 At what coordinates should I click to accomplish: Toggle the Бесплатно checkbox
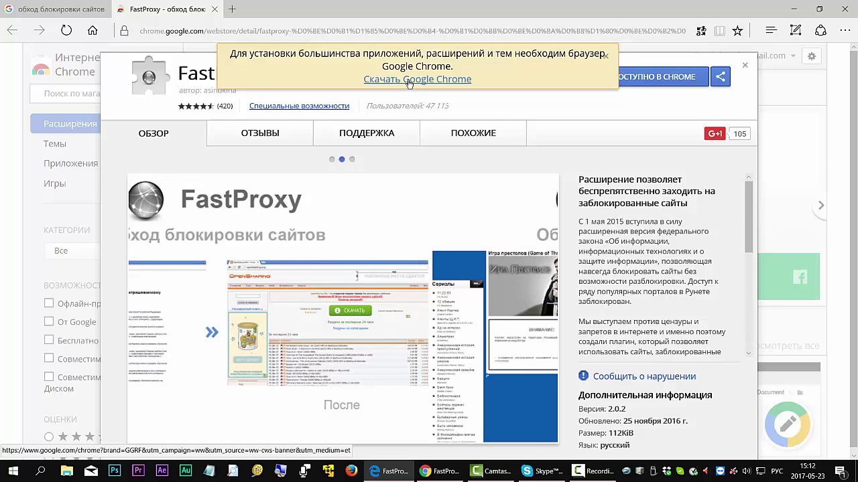(x=49, y=340)
